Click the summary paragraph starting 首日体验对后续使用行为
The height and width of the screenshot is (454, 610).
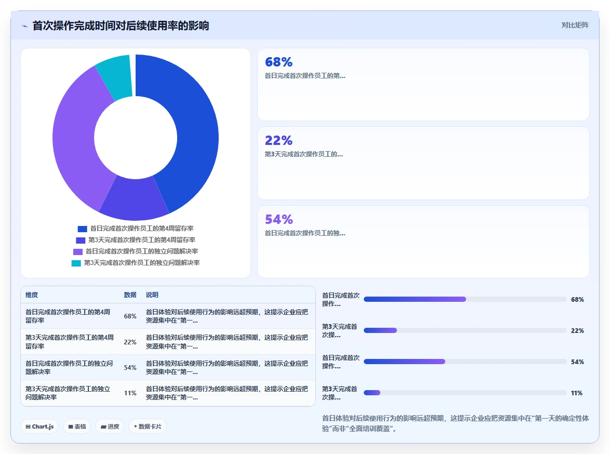(455, 423)
